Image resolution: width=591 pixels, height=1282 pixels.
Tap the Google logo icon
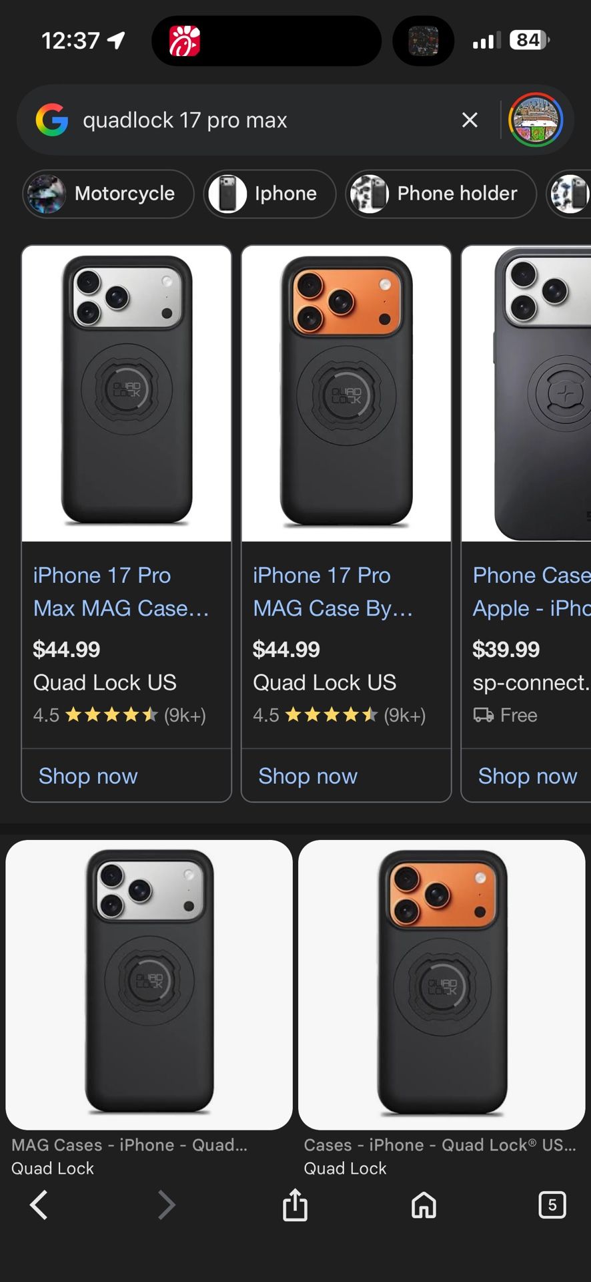coord(52,120)
